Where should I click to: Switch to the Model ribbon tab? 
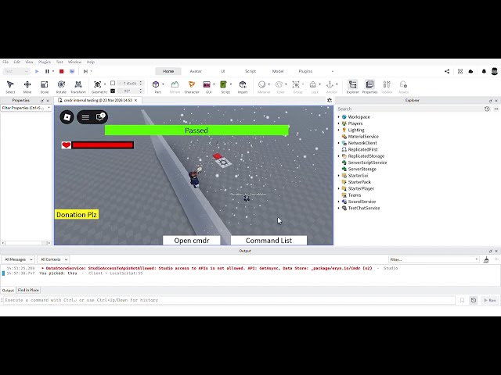coord(278,71)
